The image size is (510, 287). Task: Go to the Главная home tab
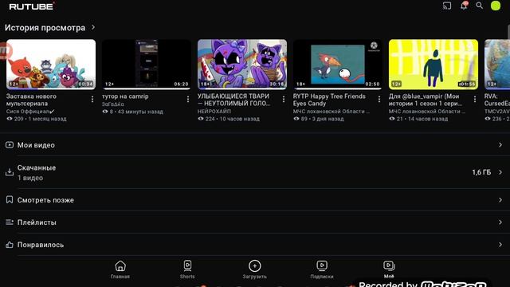[x=120, y=269]
